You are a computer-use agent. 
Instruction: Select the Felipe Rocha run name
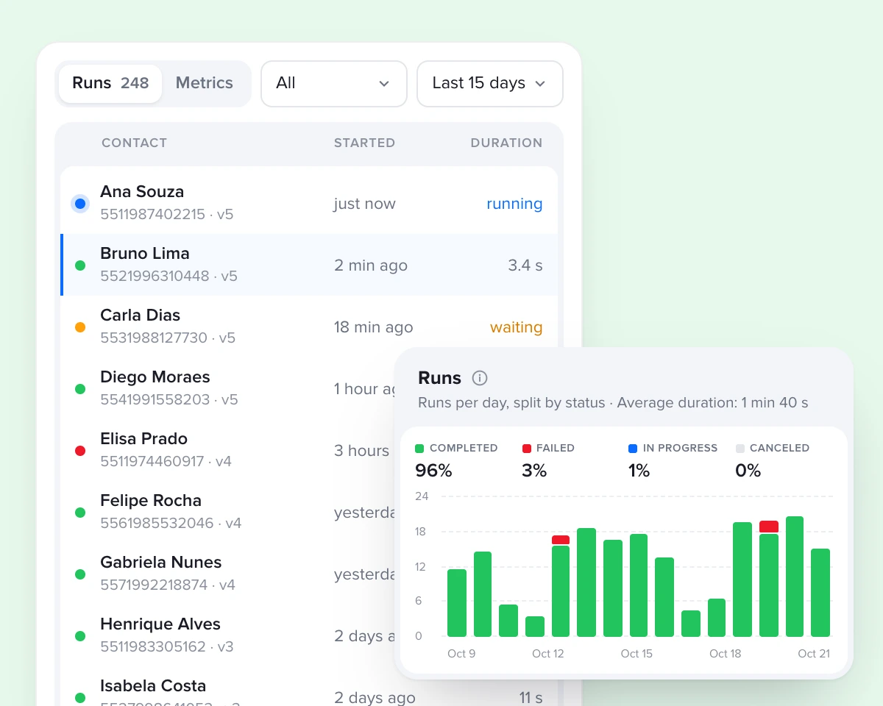click(x=151, y=500)
